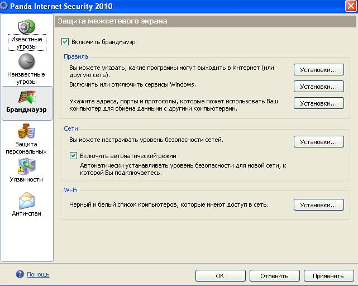Click the blue help question mark icon
This screenshot has height=286, width=358.
[20, 274]
